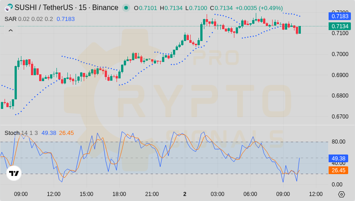Open chart settings hexagon gear icon

pyautogui.click(x=341, y=194)
